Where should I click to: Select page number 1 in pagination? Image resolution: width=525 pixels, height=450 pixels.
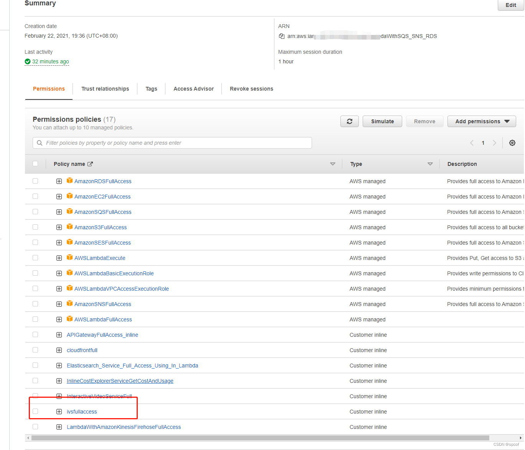[483, 143]
